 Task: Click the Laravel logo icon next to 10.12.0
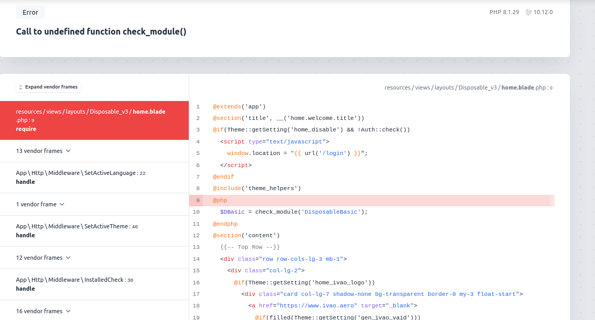(529, 12)
